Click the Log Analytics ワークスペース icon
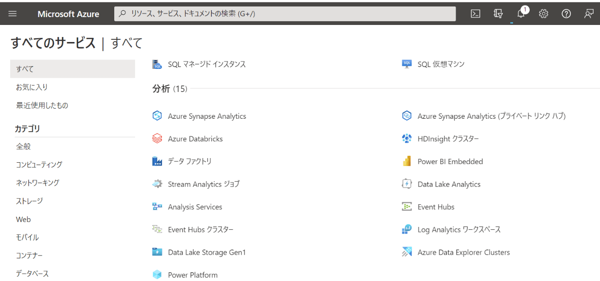600x281 pixels. point(407,229)
